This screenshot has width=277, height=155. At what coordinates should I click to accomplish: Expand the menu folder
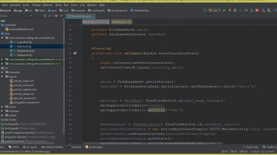[2, 107]
